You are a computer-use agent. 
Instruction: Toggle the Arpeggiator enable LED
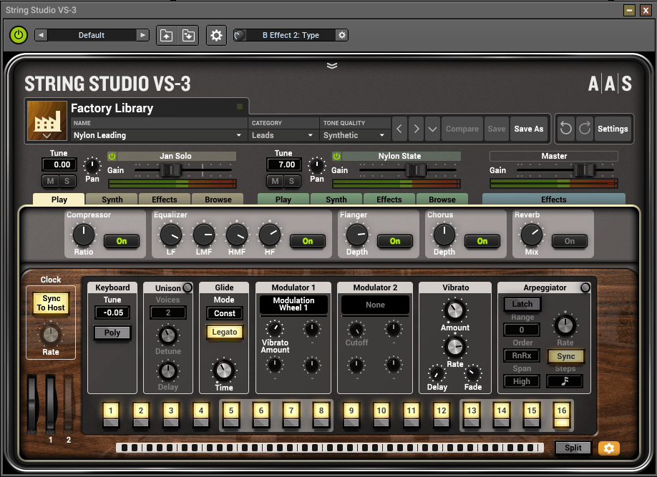(585, 287)
